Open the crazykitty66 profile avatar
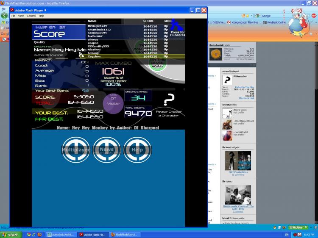 (227, 136)
